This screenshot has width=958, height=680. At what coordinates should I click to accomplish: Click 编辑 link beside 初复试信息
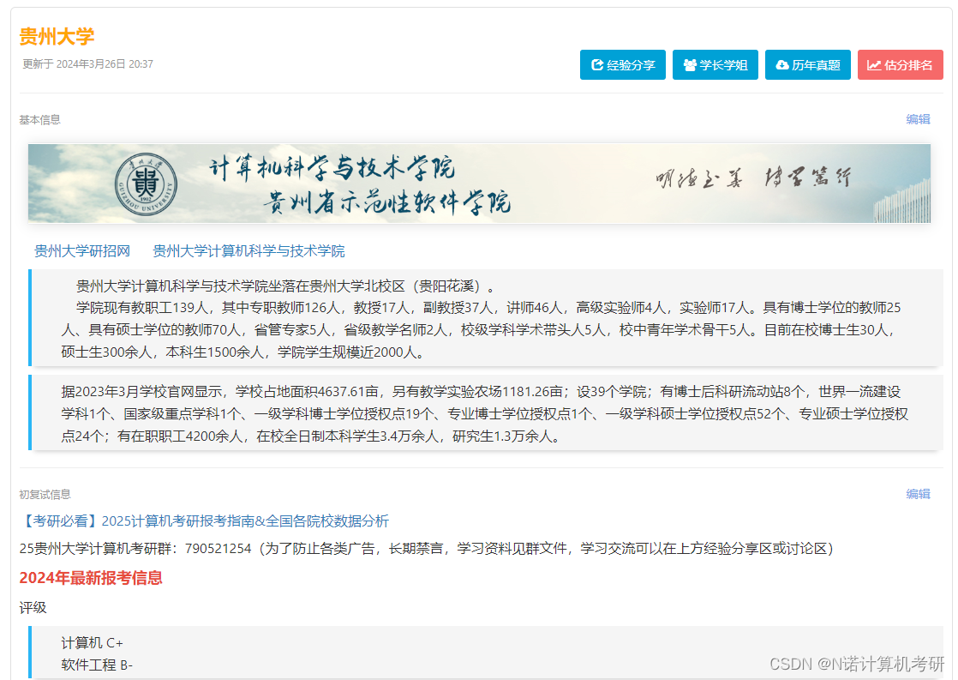[918, 494]
